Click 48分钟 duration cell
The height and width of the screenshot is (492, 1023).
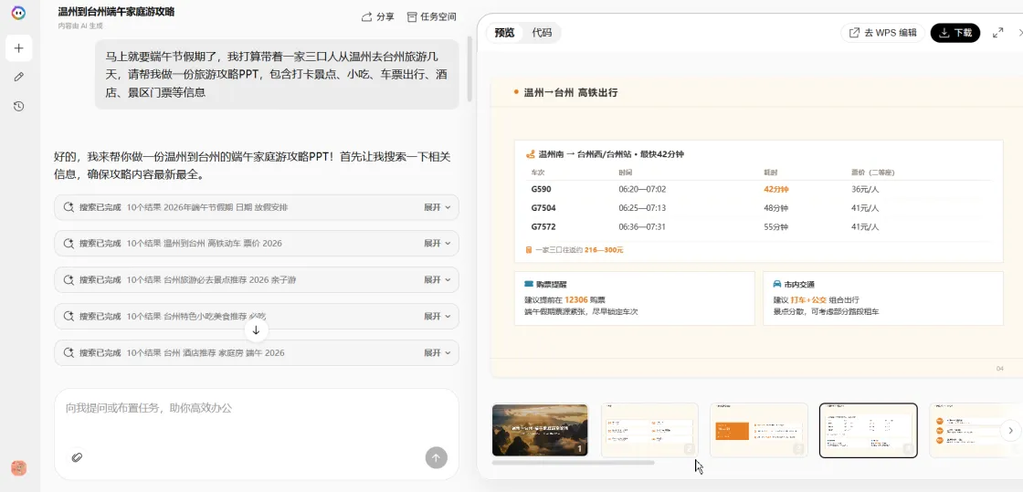coord(775,208)
